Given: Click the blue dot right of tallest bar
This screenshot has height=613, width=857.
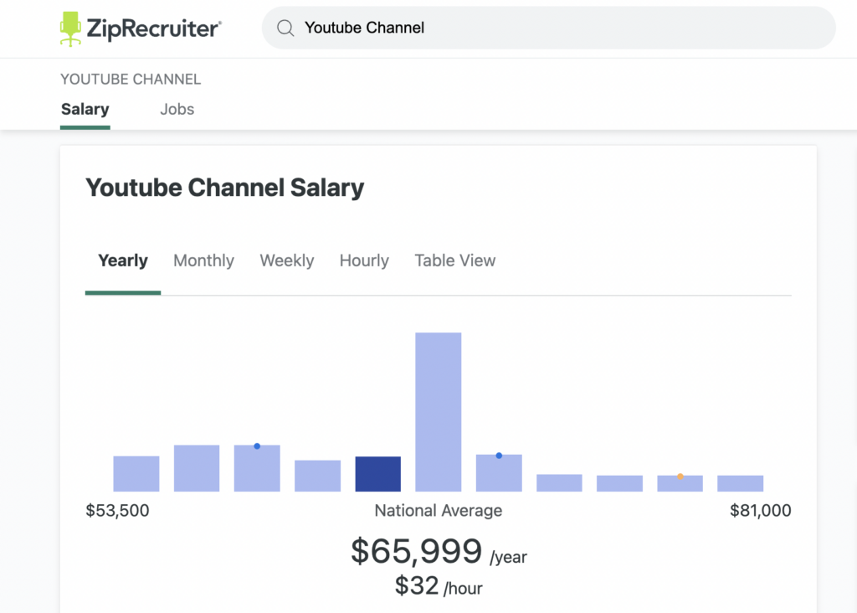Looking at the screenshot, I should (499, 456).
